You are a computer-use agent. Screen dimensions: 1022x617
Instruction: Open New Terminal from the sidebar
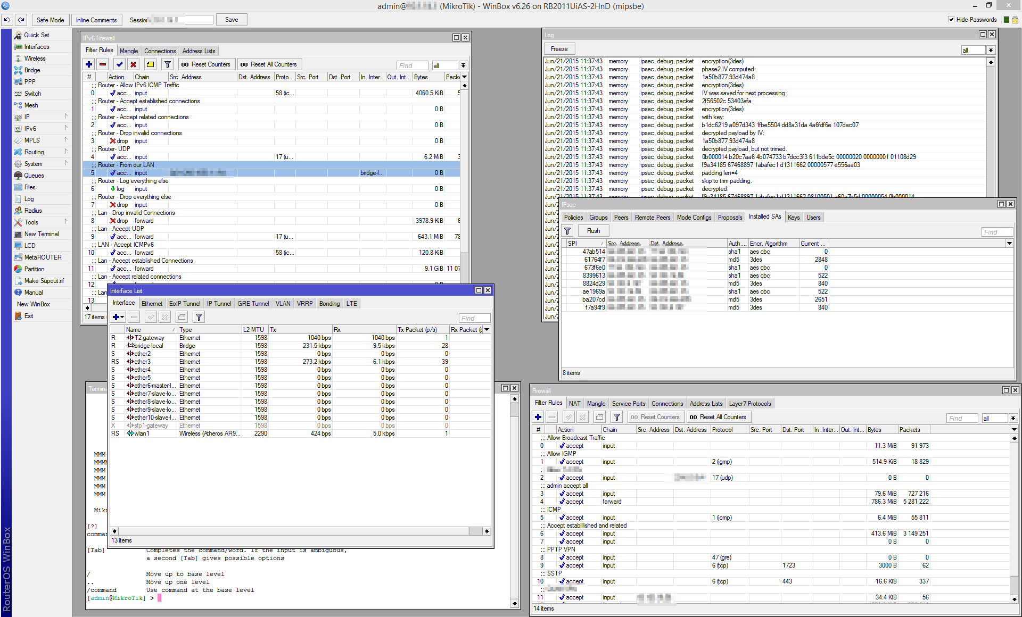tap(42, 234)
